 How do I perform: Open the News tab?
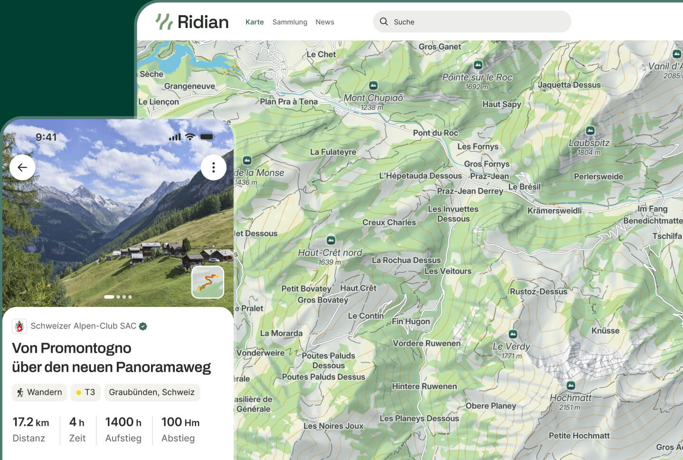(325, 22)
